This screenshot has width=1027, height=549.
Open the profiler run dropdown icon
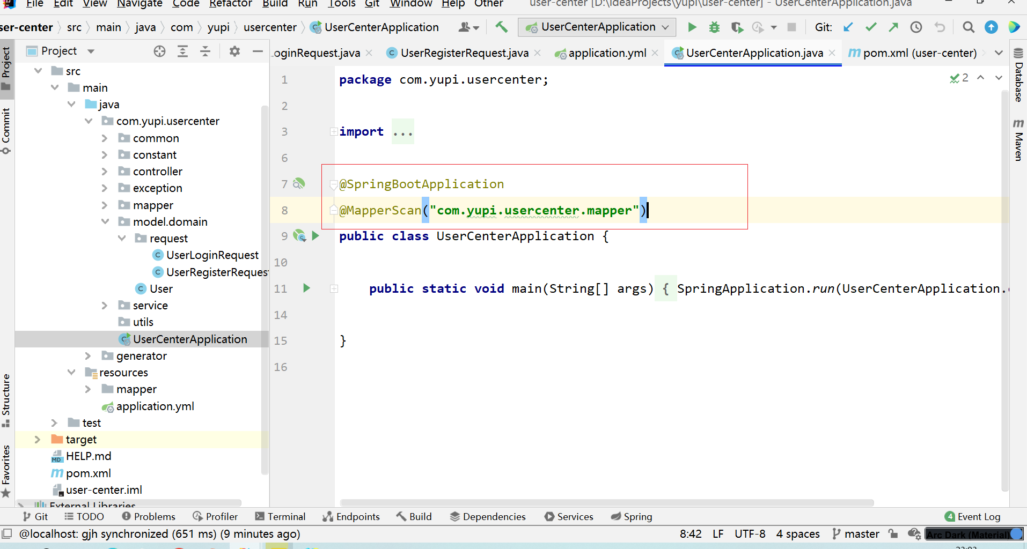coord(774,27)
